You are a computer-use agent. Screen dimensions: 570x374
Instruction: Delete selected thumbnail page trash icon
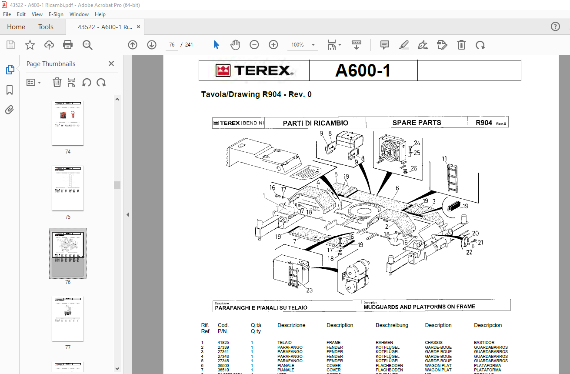pyautogui.click(x=57, y=82)
